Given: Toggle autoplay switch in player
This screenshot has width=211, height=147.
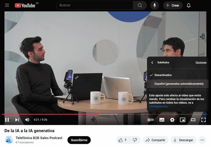Looking at the screenshot, I should (x=150, y=120).
